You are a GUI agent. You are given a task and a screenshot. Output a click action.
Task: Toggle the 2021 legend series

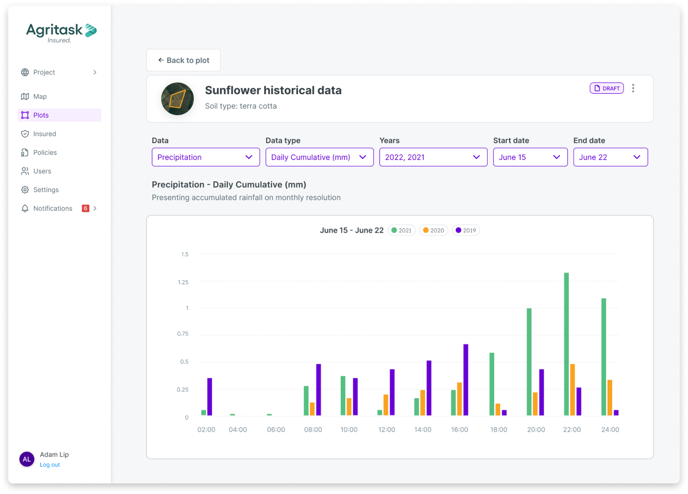(401, 230)
